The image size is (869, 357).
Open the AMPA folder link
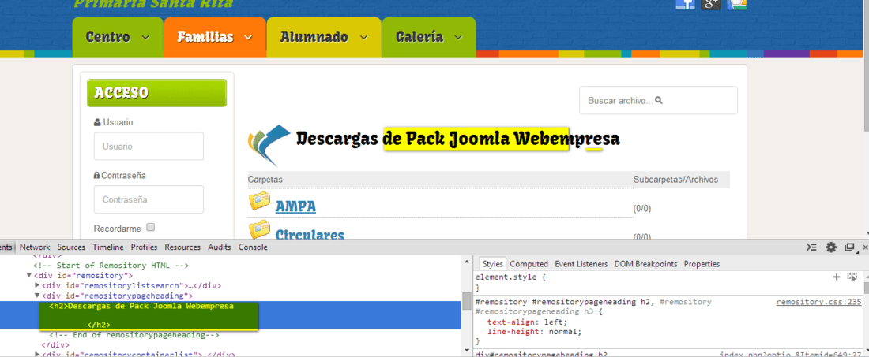pyautogui.click(x=295, y=206)
